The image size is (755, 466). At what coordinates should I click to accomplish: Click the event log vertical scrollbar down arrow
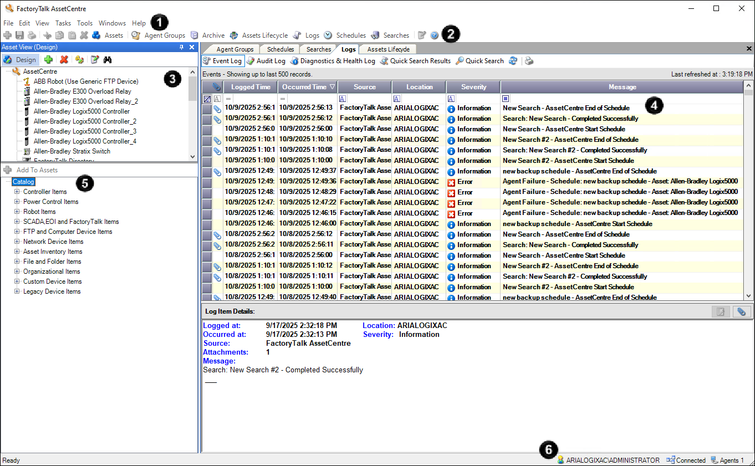pyautogui.click(x=748, y=296)
